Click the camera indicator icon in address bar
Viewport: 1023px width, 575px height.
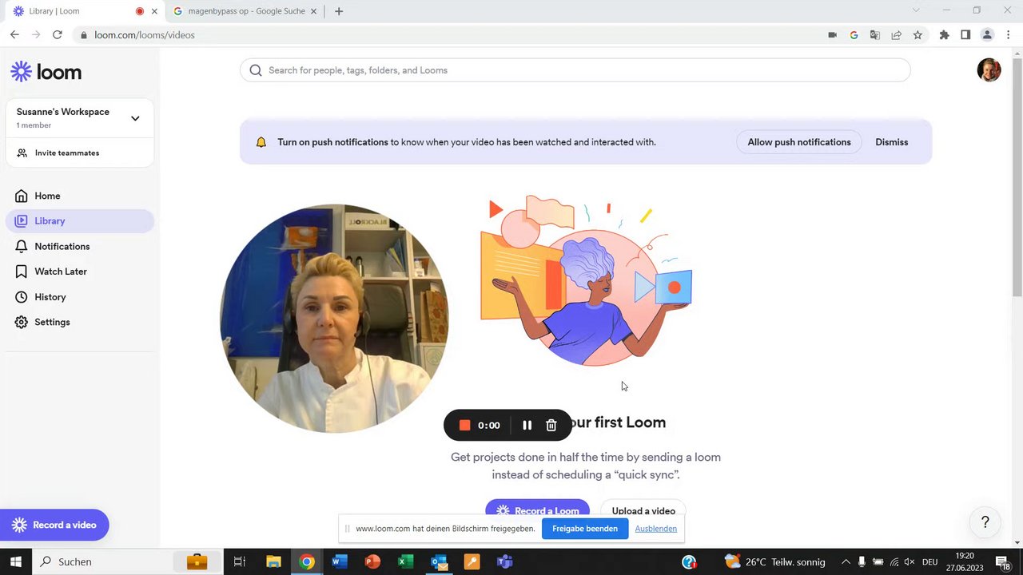[x=833, y=35]
